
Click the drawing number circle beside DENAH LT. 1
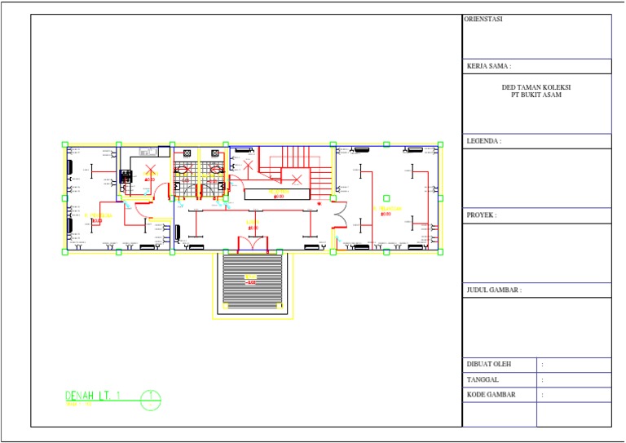(x=151, y=400)
